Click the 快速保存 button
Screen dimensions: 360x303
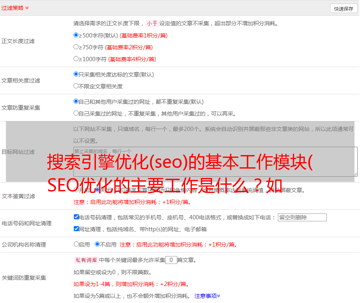(343, 9)
